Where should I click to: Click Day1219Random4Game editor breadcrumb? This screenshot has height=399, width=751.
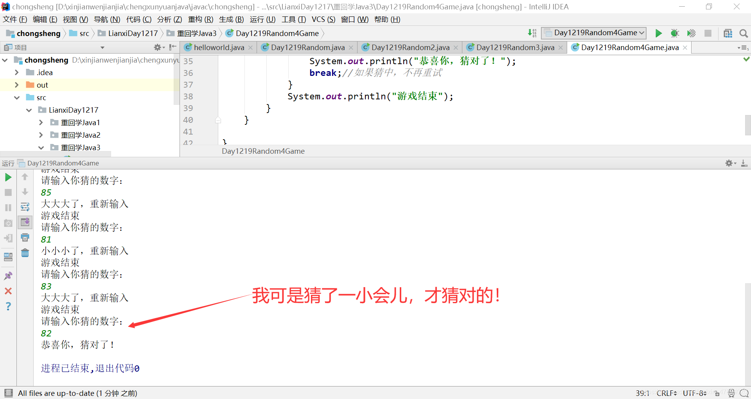tap(263, 151)
